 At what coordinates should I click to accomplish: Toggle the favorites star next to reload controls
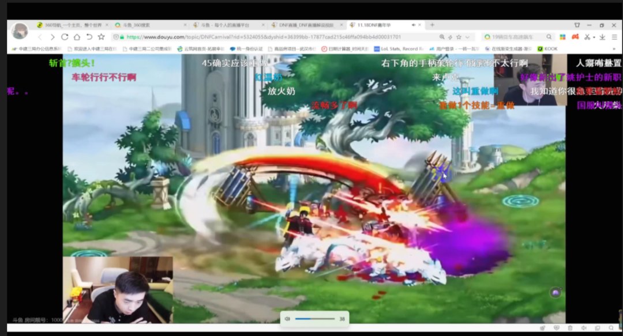tap(102, 37)
